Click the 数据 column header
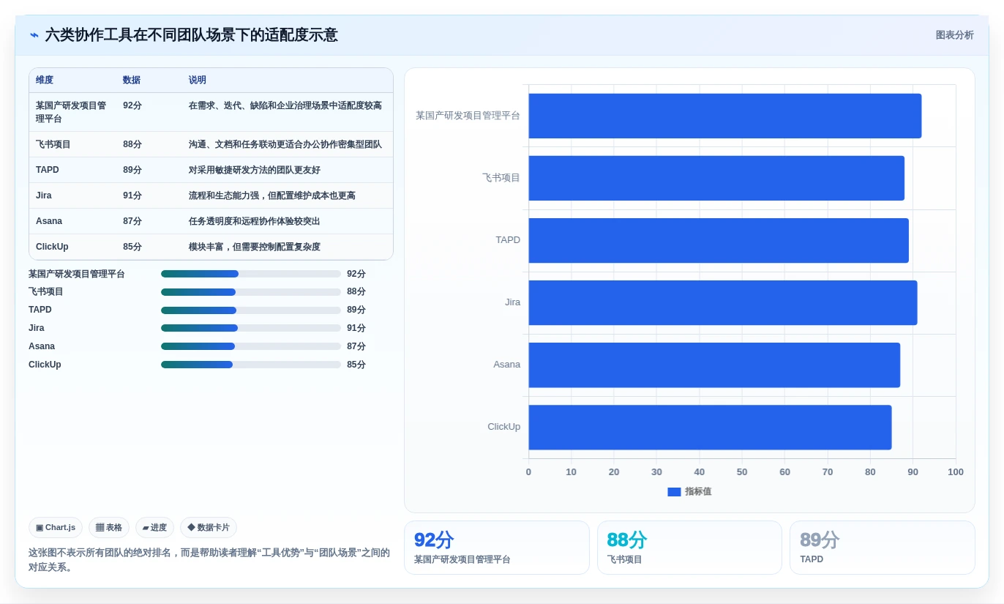 coord(132,81)
